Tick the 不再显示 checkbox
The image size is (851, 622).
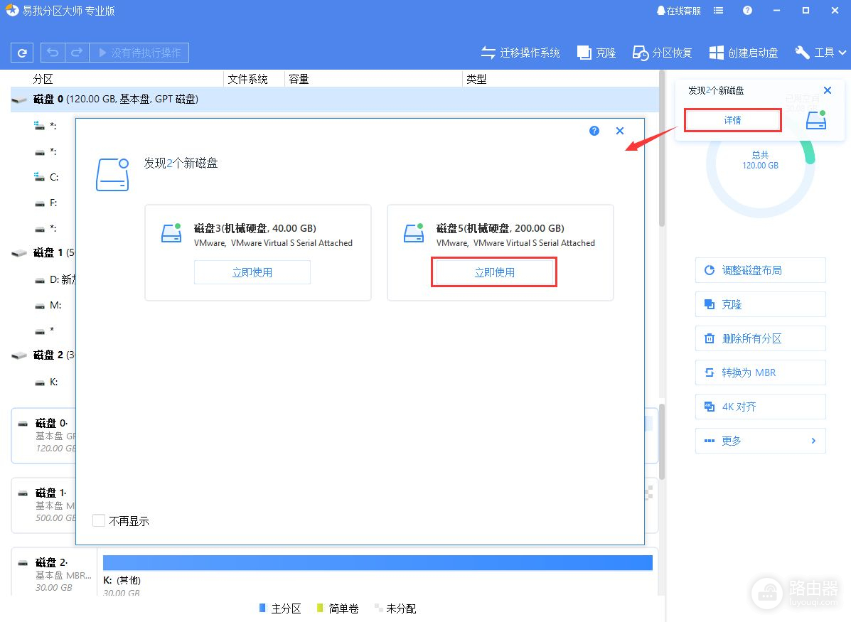point(100,521)
